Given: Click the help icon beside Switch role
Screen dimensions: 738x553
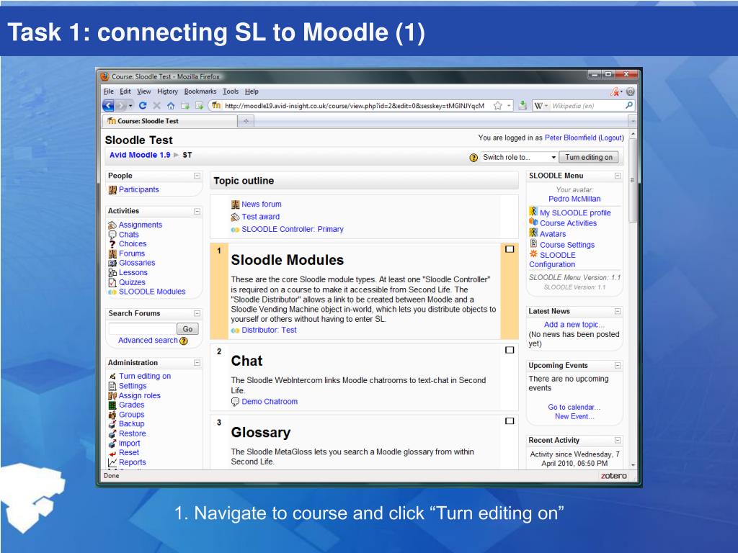Looking at the screenshot, I should pyautogui.click(x=474, y=158).
